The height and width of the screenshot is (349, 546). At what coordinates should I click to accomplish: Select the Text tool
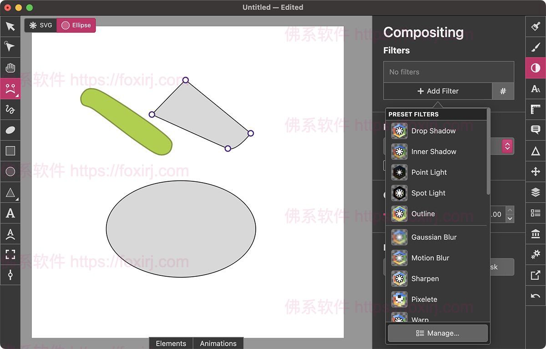10,213
